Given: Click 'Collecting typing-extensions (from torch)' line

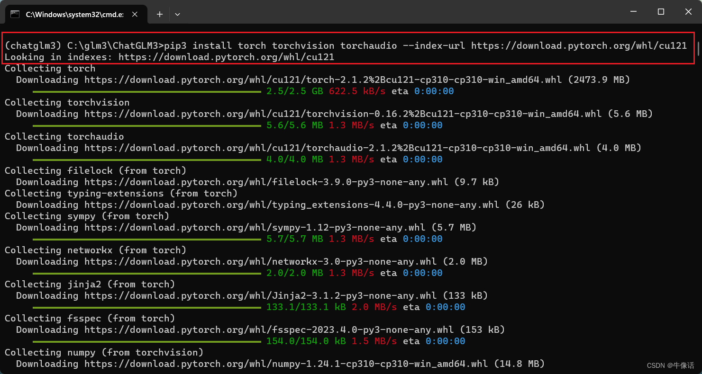Looking at the screenshot, I should (121, 193).
